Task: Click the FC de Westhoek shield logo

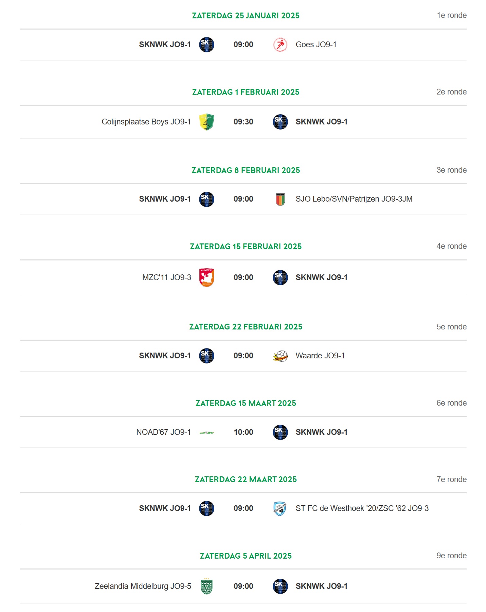Action: (x=280, y=509)
